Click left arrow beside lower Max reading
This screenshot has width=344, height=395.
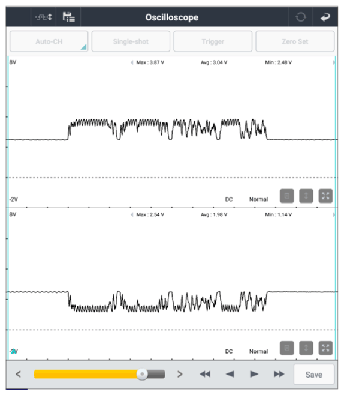[x=132, y=215]
